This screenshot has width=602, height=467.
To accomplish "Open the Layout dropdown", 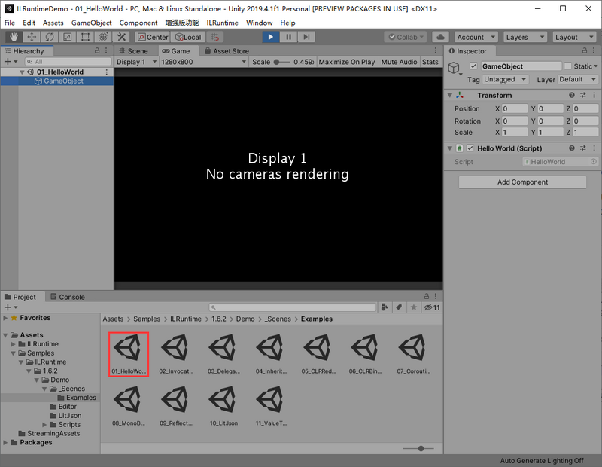I will click(x=574, y=37).
